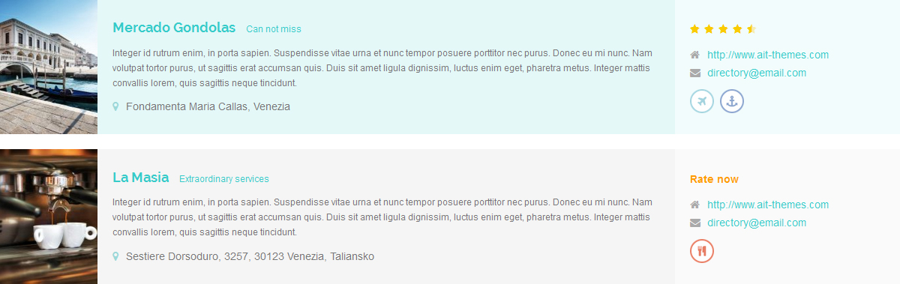Visit Mercado Gondolas website www.ait-themes.com link
The image size is (900, 284).
coord(768,55)
